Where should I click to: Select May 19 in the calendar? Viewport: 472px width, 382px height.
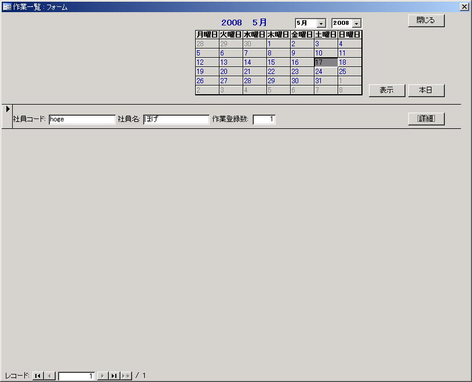207,72
